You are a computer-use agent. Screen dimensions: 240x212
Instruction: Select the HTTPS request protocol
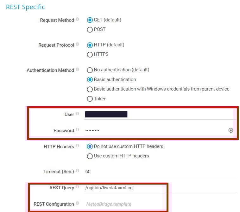click(x=90, y=55)
